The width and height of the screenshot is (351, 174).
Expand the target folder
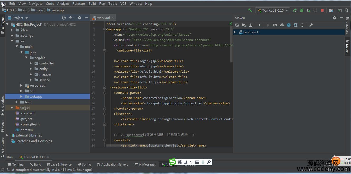pyautogui.click(x=12, y=107)
